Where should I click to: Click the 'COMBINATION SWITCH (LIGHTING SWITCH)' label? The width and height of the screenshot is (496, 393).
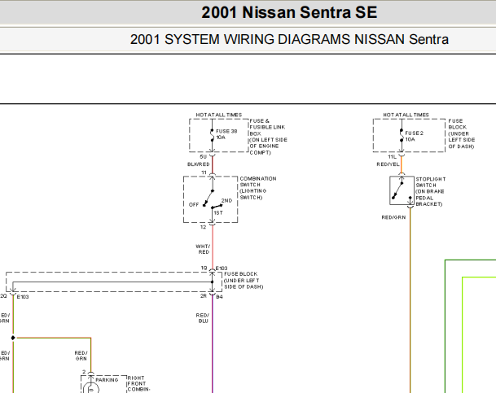click(258, 188)
